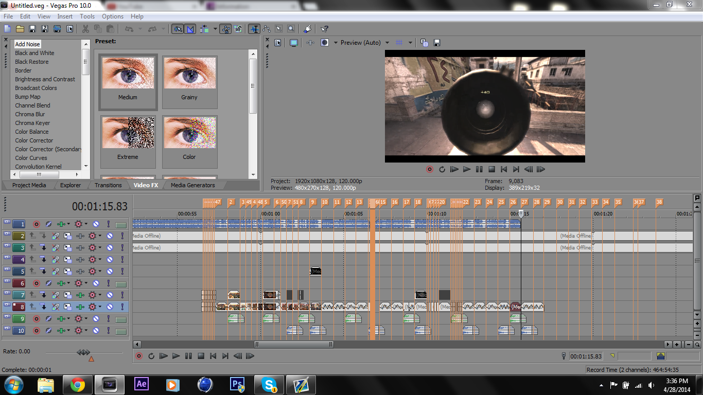Click timeline marker 27

coord(524,202)
